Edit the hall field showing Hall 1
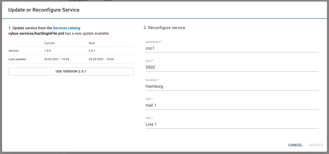This screenshot has height=154, width=329. point(232,105)
